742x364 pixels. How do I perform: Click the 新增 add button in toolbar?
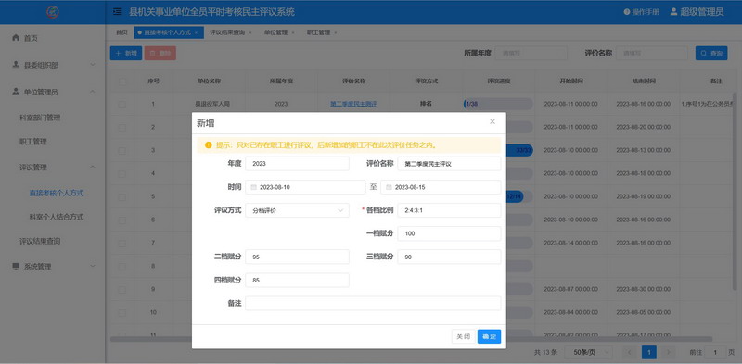[126, 54]
